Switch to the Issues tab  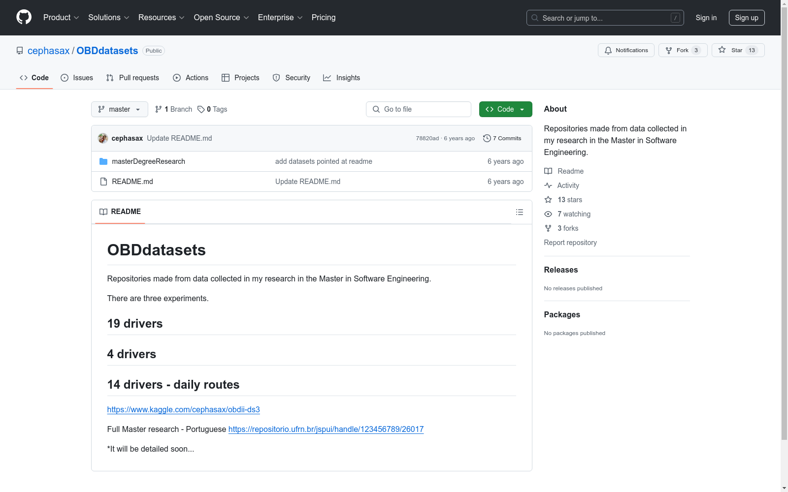(x=77, y=78)
